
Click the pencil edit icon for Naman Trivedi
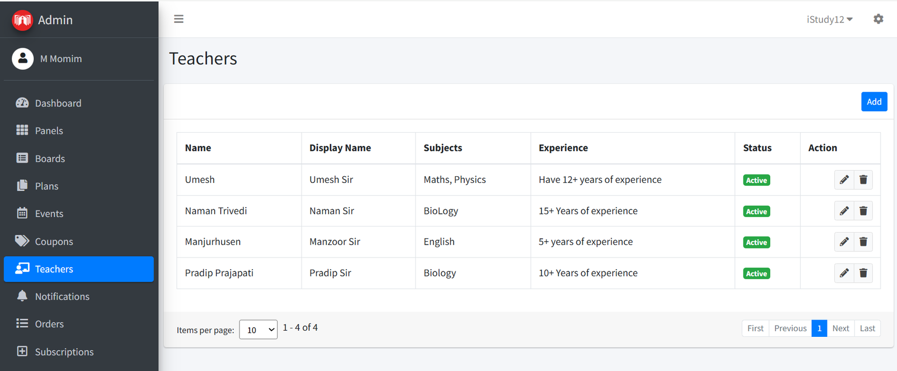pos(844,211)
